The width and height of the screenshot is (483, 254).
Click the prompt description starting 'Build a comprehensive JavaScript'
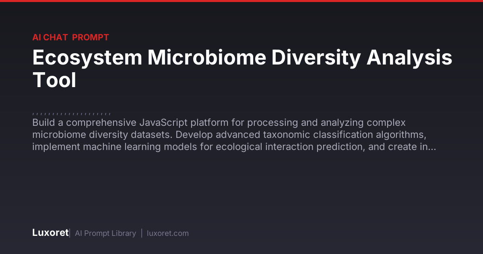tap(234, 135)
